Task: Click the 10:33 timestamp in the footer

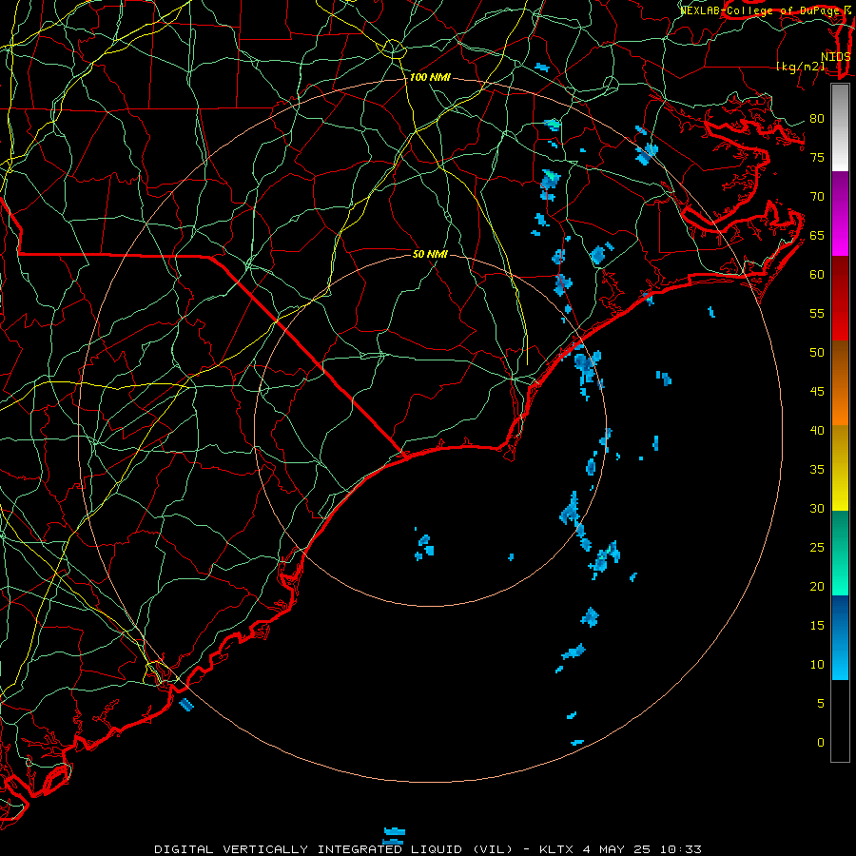Action: tap(681, 849)
